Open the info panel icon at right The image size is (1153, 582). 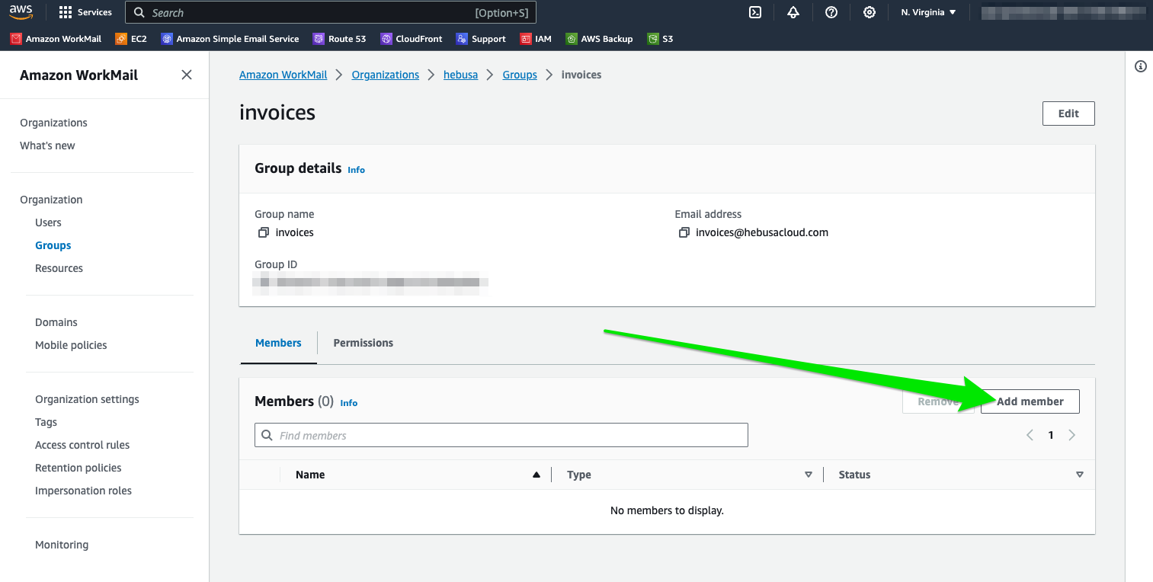coord(1141,66)
